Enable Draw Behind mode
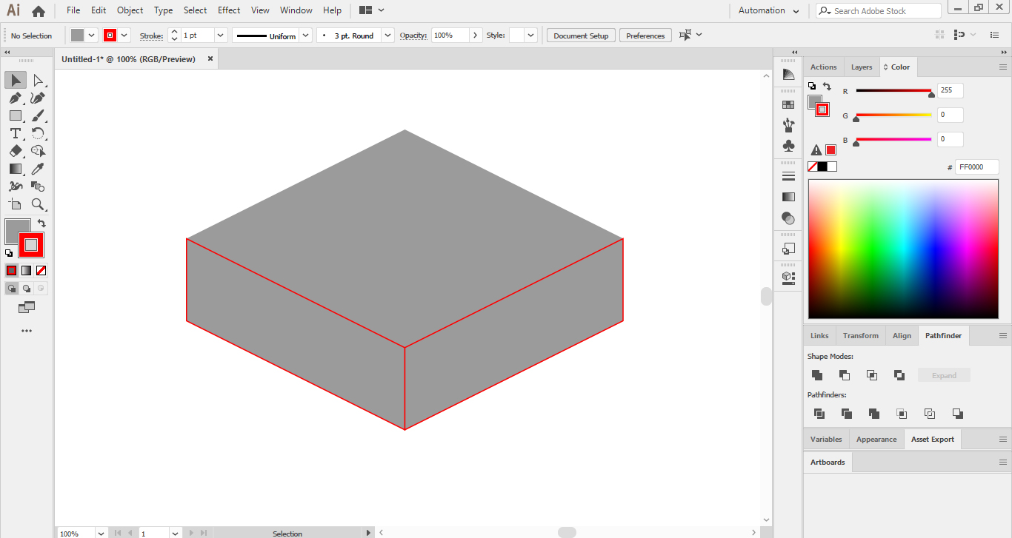The width and height of the screenshot is (1012, 538). (27, 288)
